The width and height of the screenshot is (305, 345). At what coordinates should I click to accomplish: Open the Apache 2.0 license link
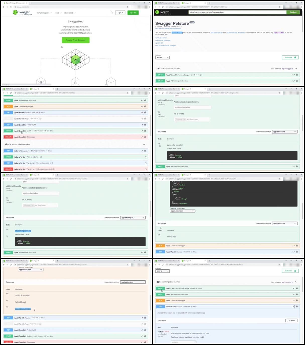pos(159,43)
